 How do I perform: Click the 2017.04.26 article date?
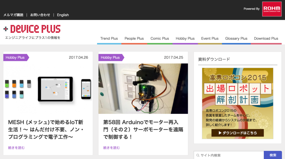click(78, 58)
